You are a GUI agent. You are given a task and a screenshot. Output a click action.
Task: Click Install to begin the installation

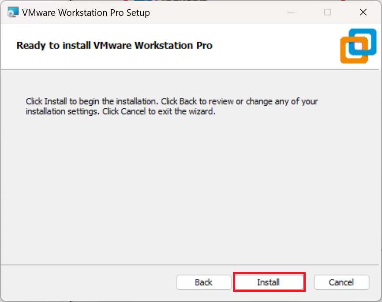pos(269,282)
